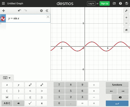Tap the less-than-or-equal key
The height and width of the screenshot is (107, 130).
pos(30,97)
